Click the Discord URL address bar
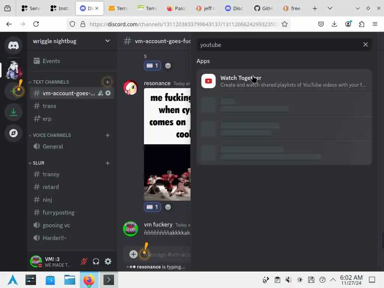Image resolution: width=384 pixels, height=288 pixels. pos(183,24)
